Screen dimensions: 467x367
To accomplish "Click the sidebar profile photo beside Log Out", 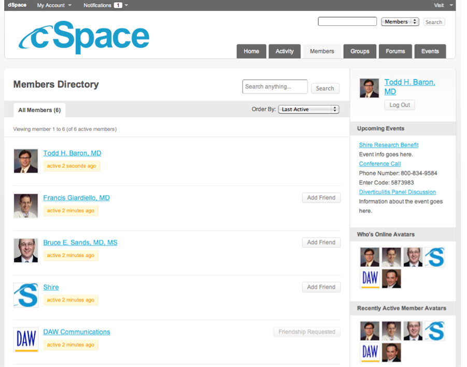I will point(370,88).
